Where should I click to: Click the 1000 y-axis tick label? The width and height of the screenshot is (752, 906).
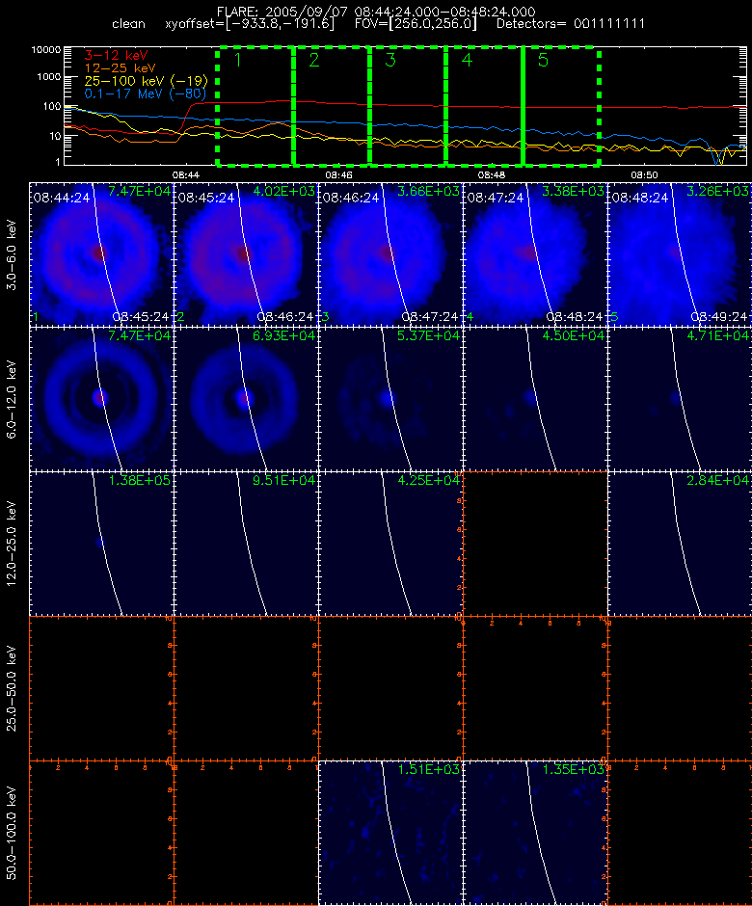pos(48,77)
